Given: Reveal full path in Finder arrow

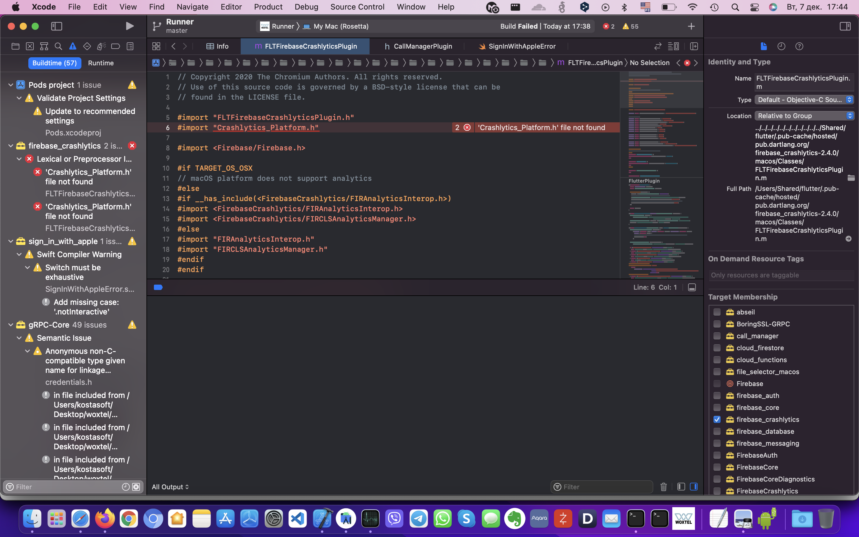Looking at the screenshot, I should pos(848,239).
